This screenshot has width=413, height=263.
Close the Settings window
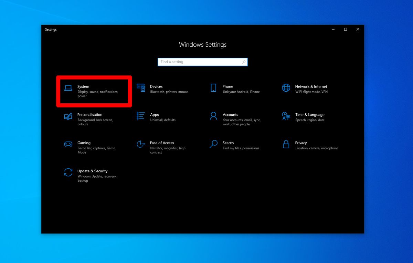[358, 30]
